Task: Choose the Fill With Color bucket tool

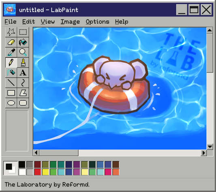Action: [23, 42]
